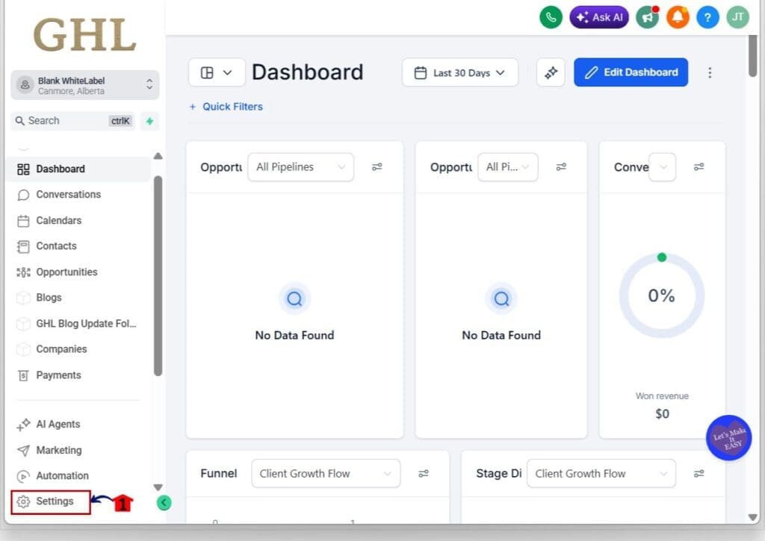Open the Last 30 Days date range selector
This screenshot has height=541, width=765.
pyautogui.click(x=459, y=72)
